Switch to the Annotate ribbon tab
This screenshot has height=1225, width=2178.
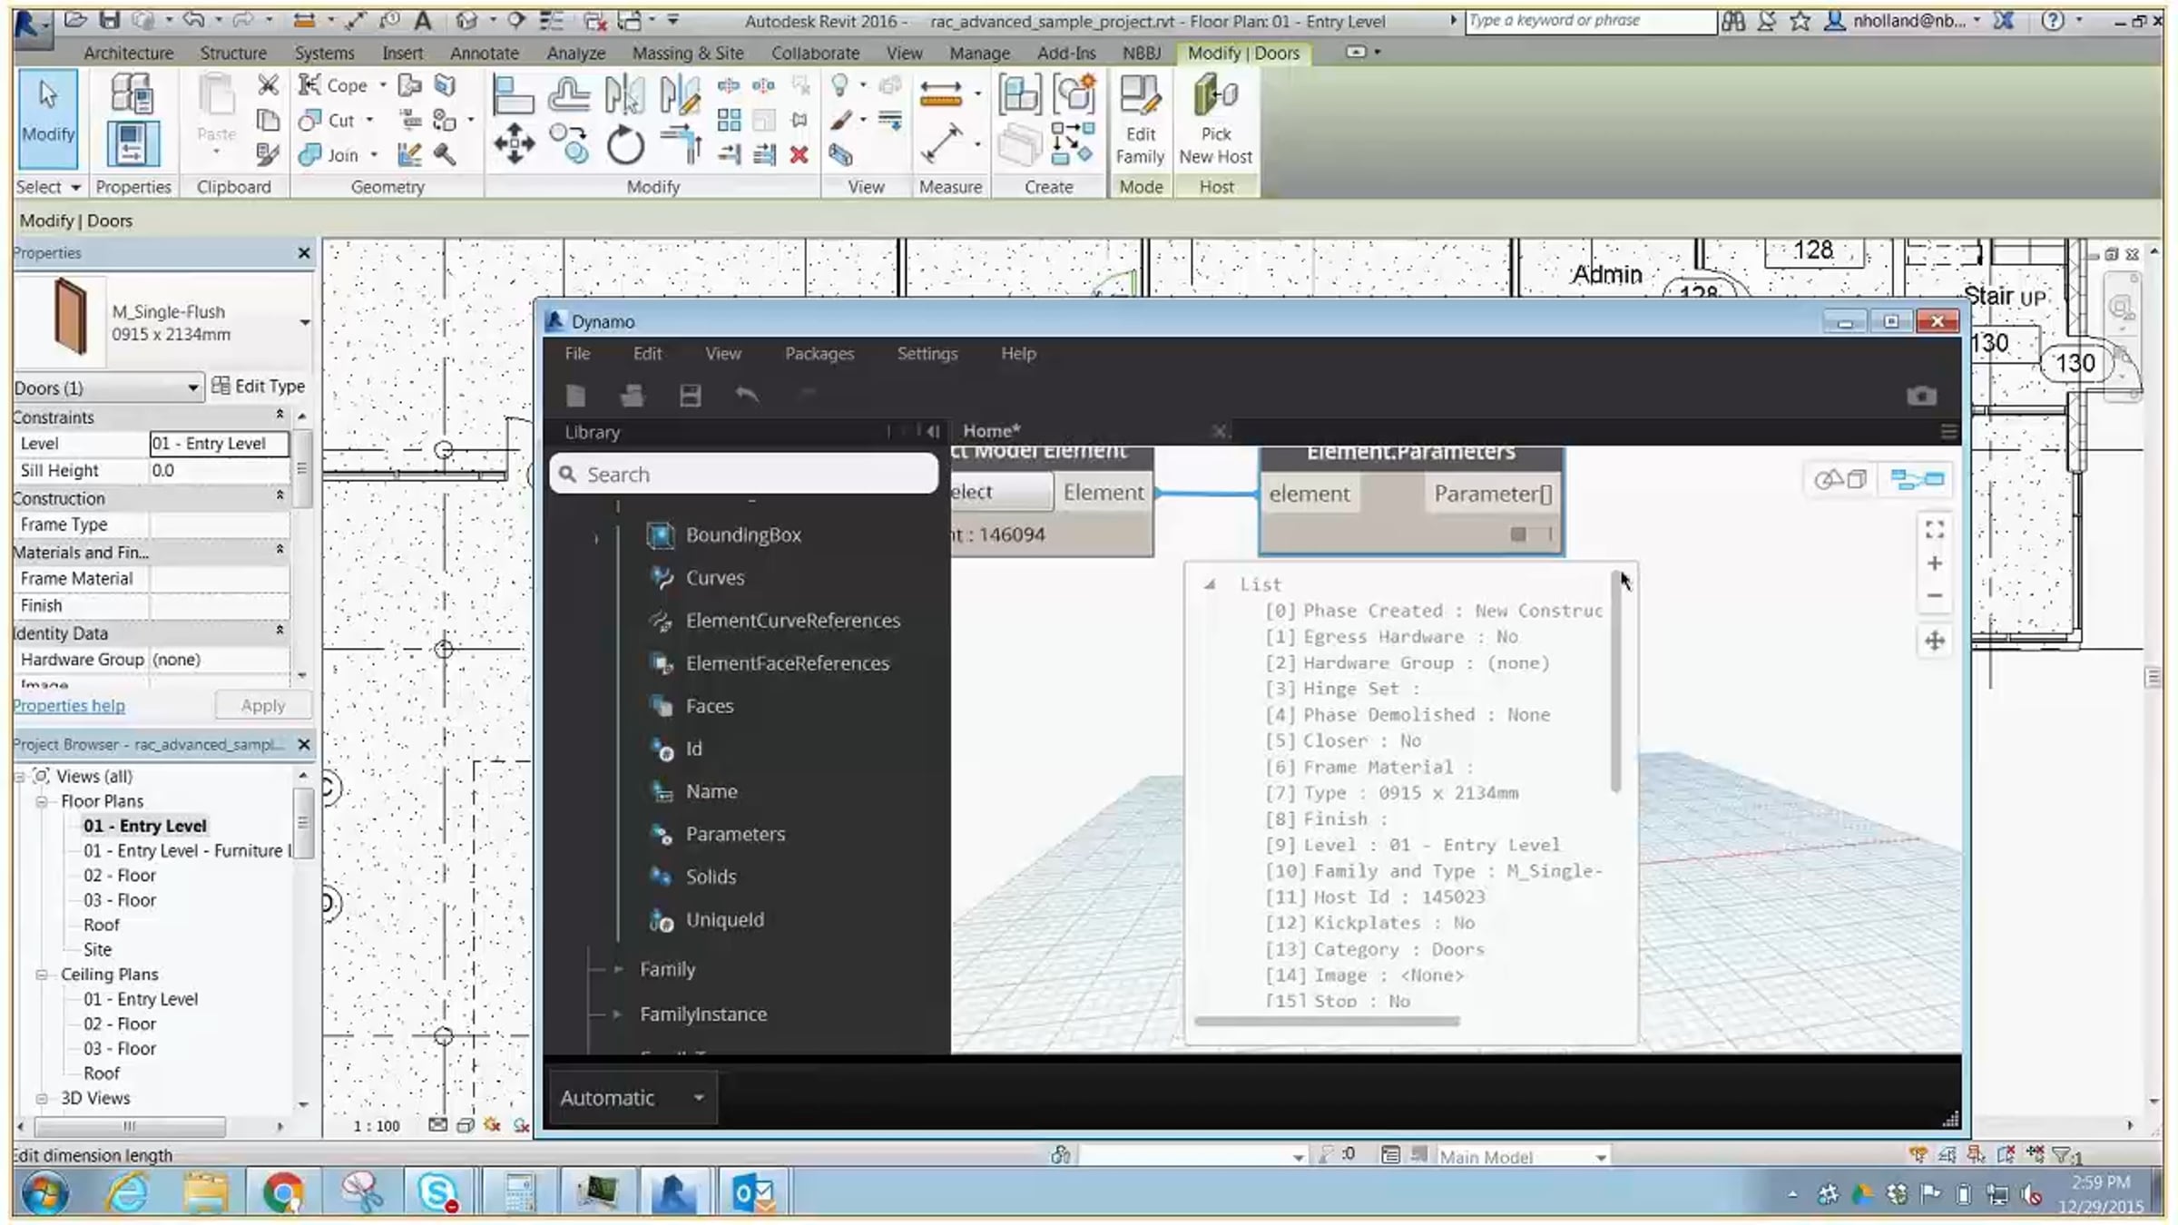(484, 53)
